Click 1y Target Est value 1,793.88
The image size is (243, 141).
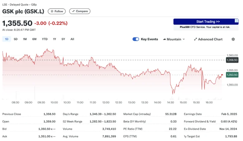point(231,136)
